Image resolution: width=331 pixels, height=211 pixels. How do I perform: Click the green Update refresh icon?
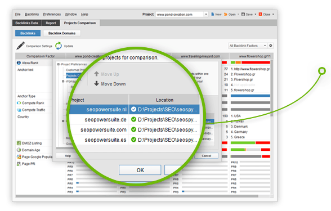(x=59, y=46)
